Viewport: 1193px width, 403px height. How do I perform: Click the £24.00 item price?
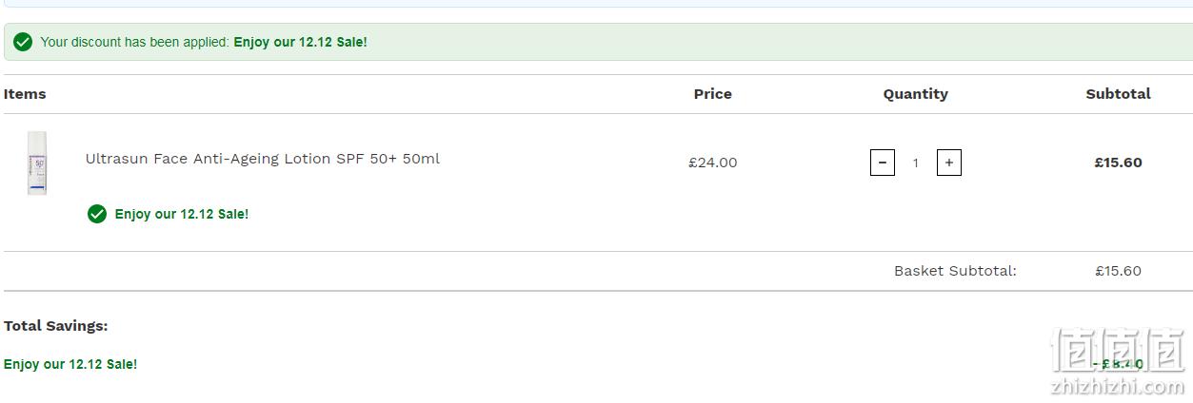point(713,163)
